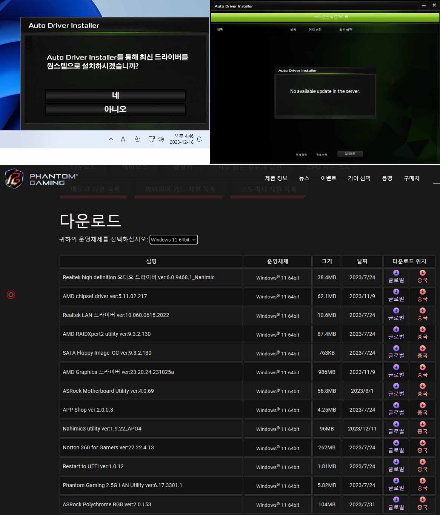Select the 바이오스 & 드라이버 green tab
Image resolution: width=440 pixels, height=515 pixels.
pos(325,17)
